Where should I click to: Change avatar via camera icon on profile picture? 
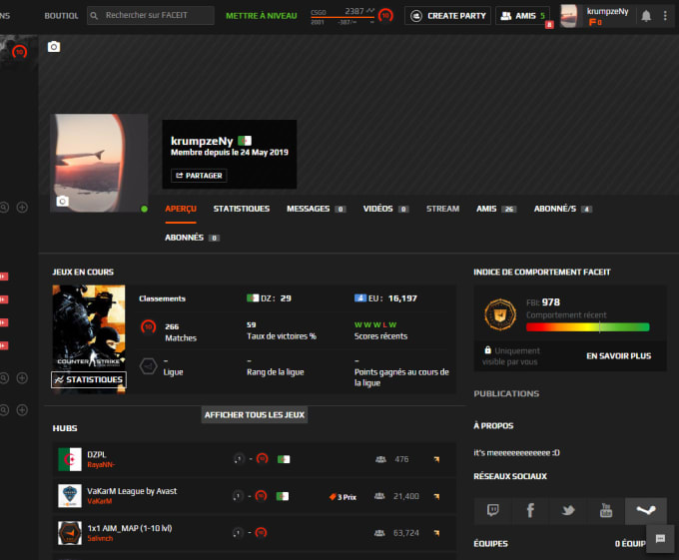pyautogui.click(x=62, y=202)
